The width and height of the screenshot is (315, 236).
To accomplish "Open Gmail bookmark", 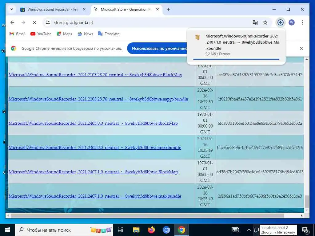I will [x=18, y=34].
